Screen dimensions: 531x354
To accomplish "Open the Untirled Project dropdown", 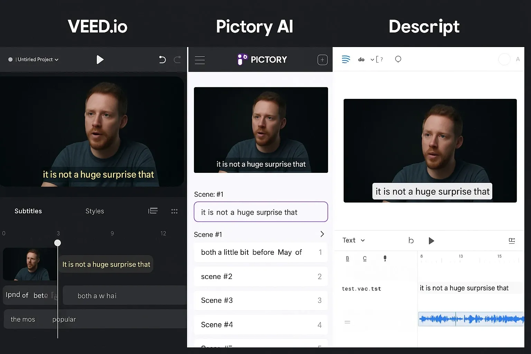I will (57, 59).
